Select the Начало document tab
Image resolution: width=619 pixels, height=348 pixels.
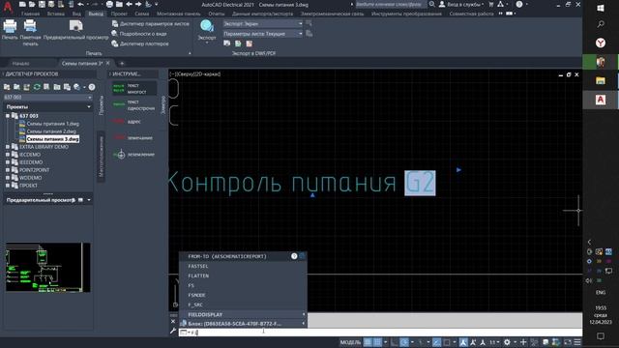20,63
